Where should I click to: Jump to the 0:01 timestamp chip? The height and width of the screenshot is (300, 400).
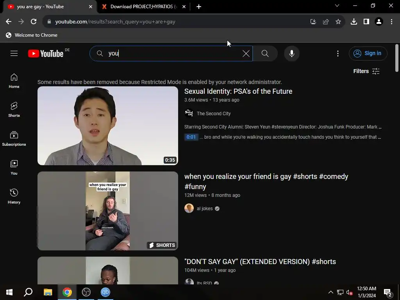[191, 137]
